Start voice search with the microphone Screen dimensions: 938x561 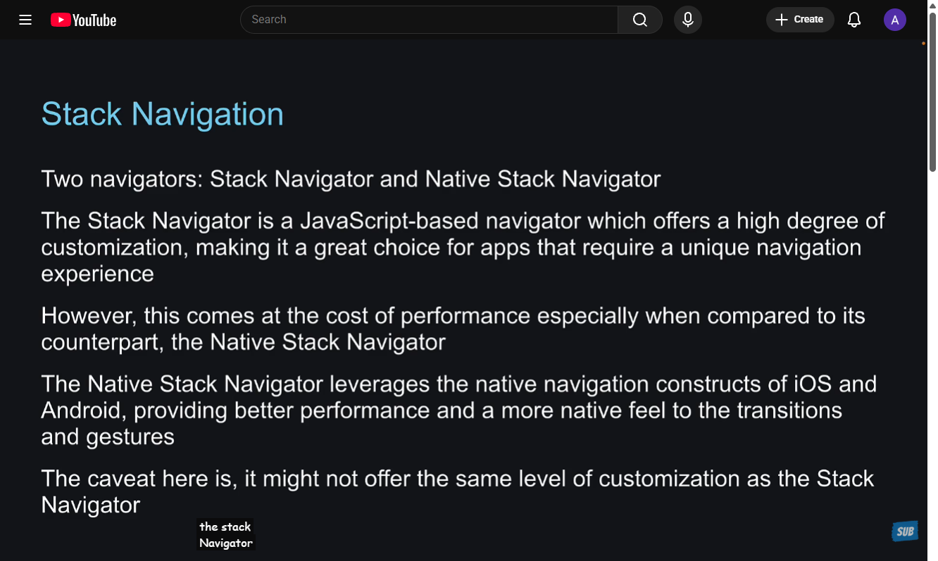click(x=688, y=20)
